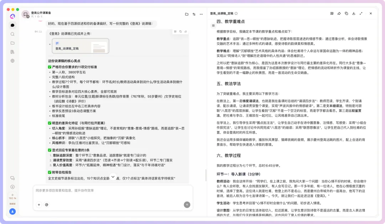Click bullet 教学反思预设3条动态调整方案
The image size is (385, 224).
coord(74,111)
